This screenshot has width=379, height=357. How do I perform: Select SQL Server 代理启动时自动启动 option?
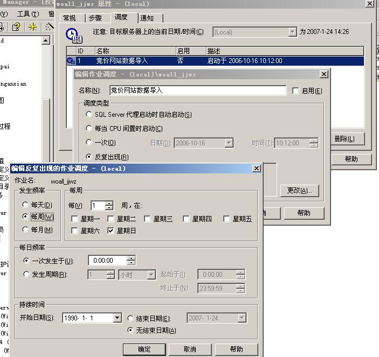[89, 114]
